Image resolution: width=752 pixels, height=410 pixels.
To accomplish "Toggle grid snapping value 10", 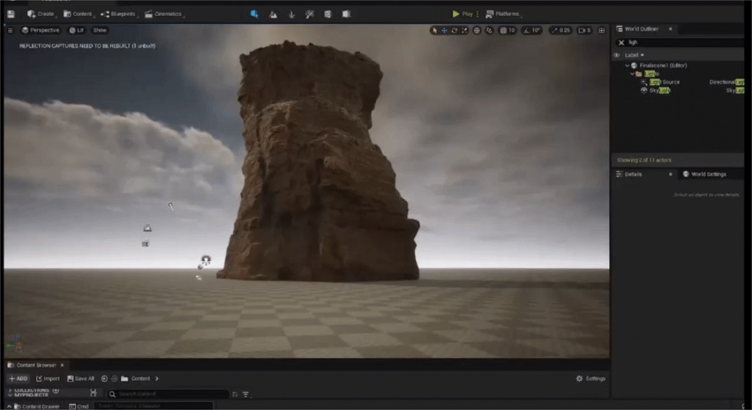I will tap(508, 30).
